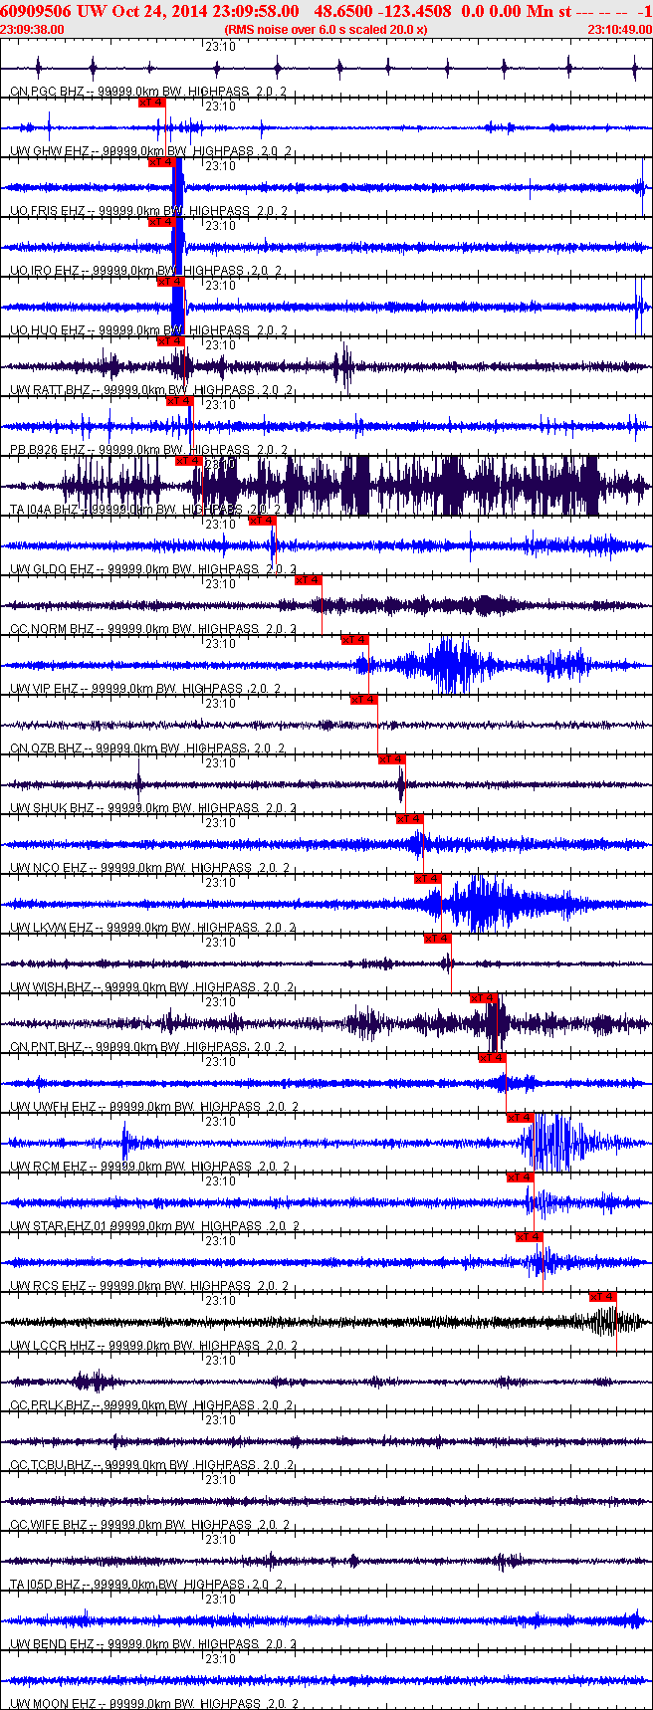Click the UW.MOON EHZ station label

tap(52, 1704)
